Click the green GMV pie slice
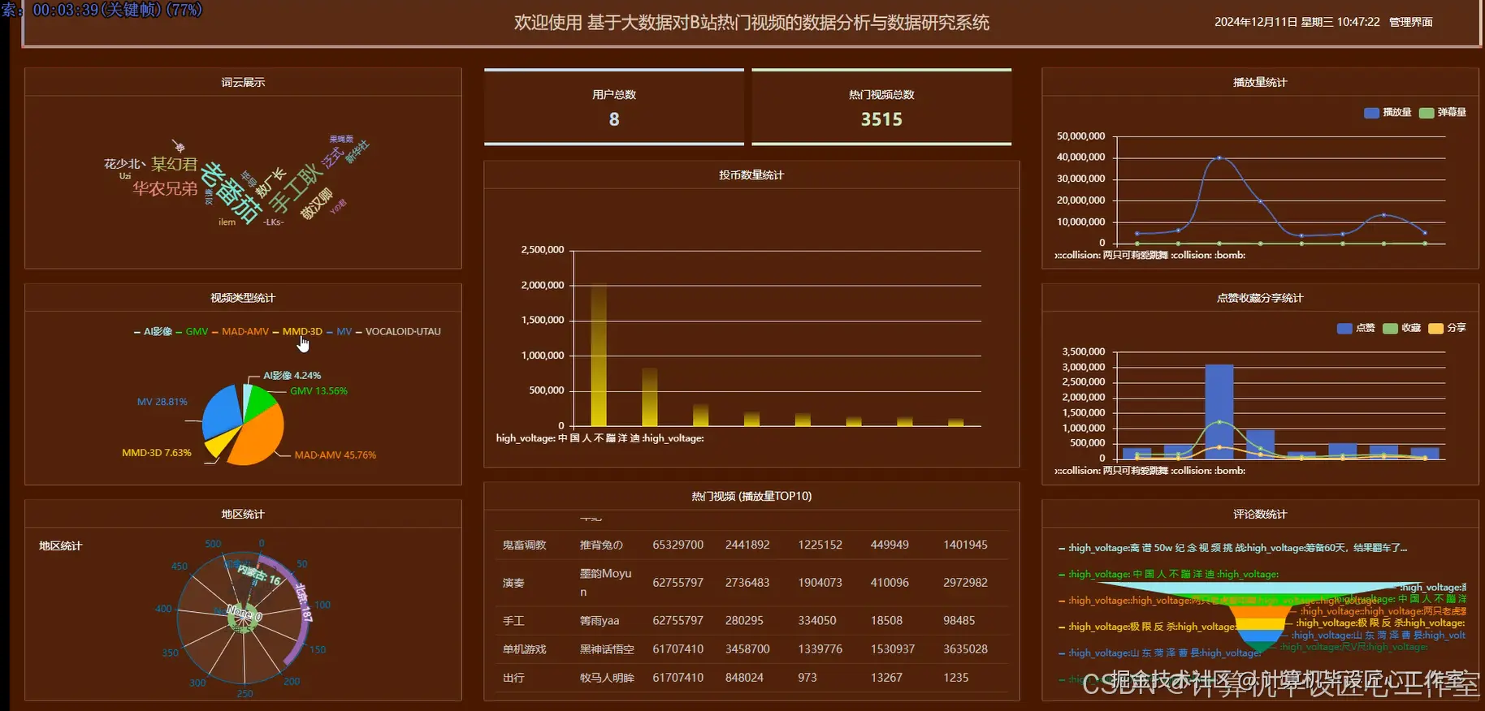This screenshot has height=711, width=1485. (x=258, y=401)
